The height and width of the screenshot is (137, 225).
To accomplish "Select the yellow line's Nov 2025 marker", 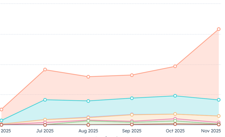I will (x=219, y=116).
